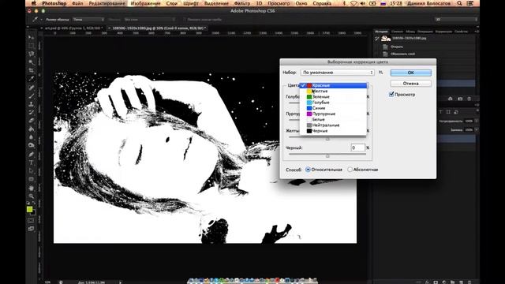Toggle the show sampling ring checkbox
The height and width of the screenshot is (284, 505).
[x=185, y=19]
